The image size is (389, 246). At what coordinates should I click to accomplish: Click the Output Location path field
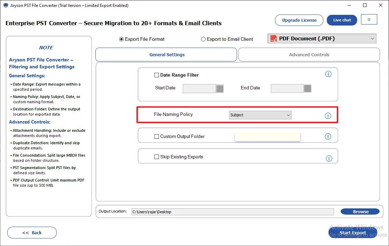point(233,212)
